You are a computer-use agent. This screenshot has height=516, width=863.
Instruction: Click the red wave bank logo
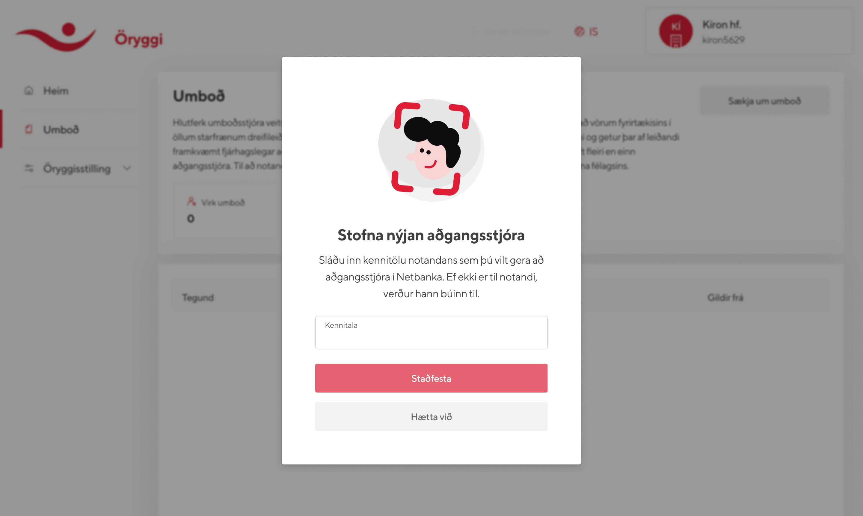56,37
